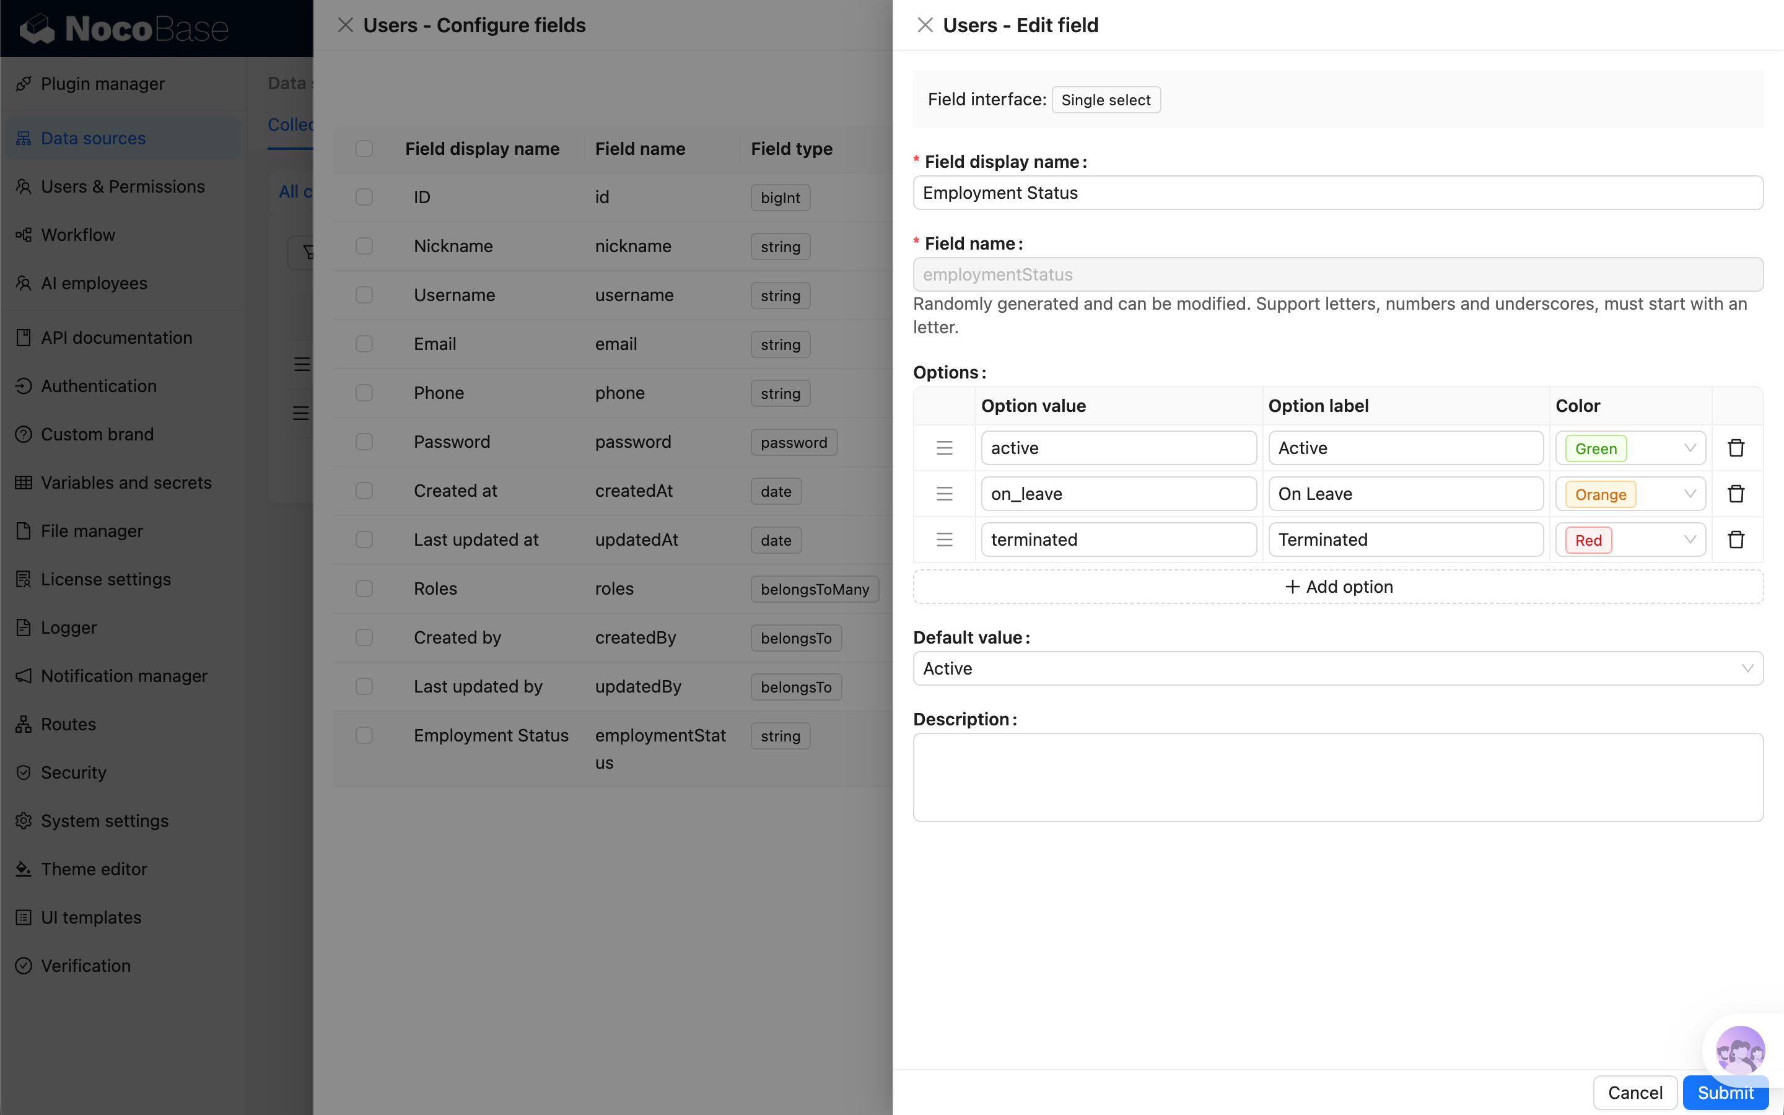Toggle the select-all checkbox in the fields header
The width and height of the screenshot is (1784, 1115).
[364, 148]
